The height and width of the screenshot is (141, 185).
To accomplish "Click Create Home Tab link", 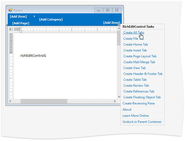I will [x=136, y=45].
